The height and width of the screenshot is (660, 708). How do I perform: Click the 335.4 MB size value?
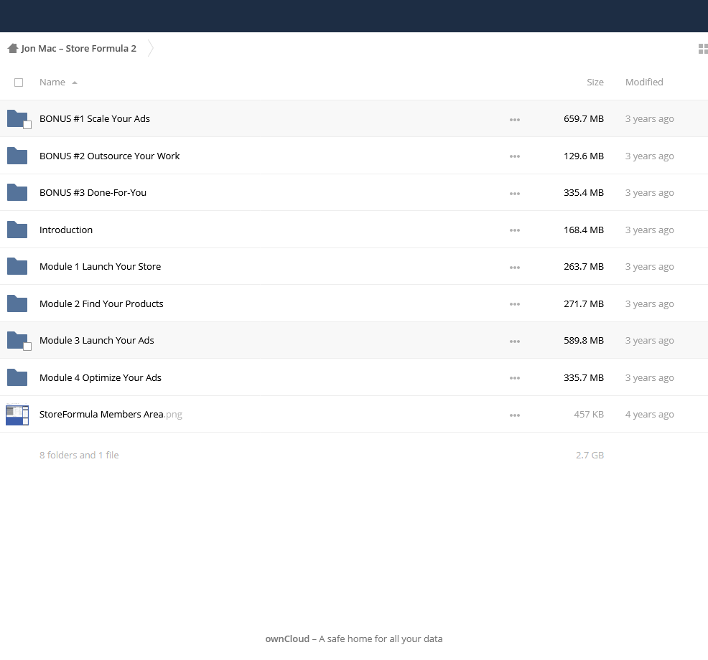[583, 193]
